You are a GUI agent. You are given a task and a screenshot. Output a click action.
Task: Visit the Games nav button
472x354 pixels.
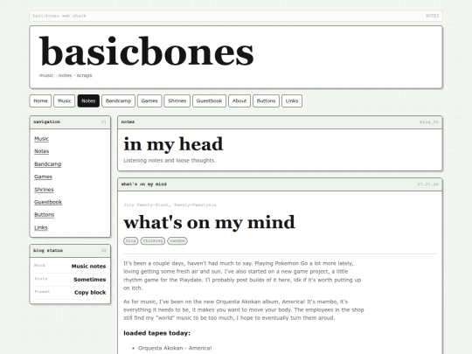tap(149, 101)
